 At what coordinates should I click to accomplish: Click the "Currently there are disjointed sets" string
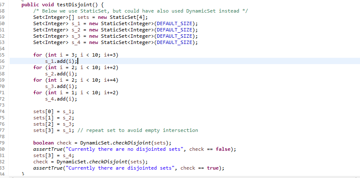click(x=121, y=168)
